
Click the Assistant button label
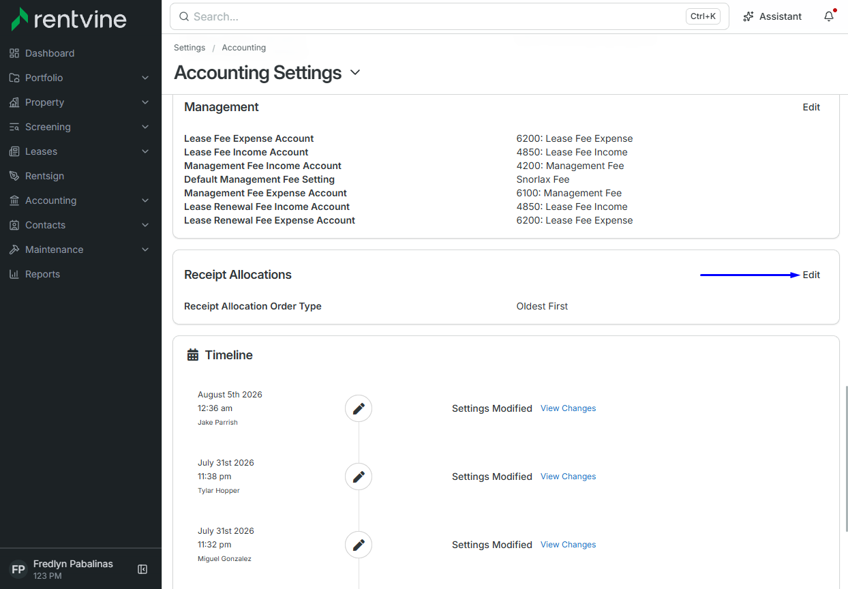point(781,16)
